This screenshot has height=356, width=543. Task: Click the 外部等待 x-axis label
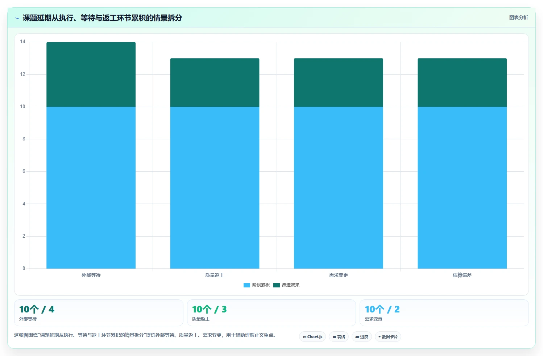point(91,275)
